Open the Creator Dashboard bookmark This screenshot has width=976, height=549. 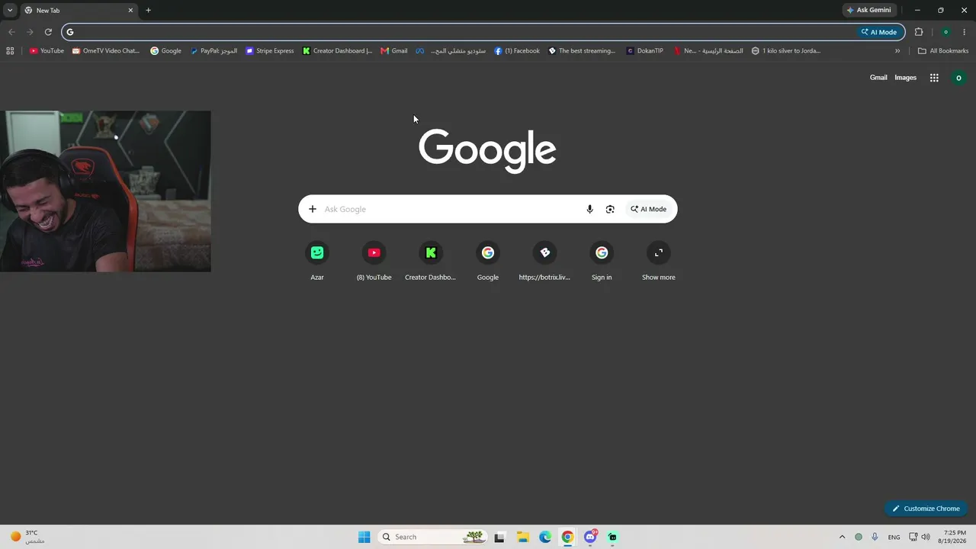click(x=337, y=51)
